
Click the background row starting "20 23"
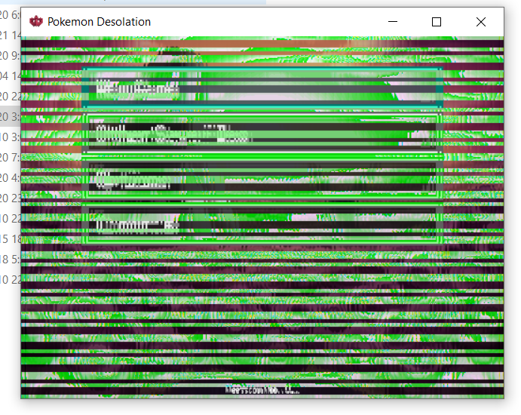(11, 198)
